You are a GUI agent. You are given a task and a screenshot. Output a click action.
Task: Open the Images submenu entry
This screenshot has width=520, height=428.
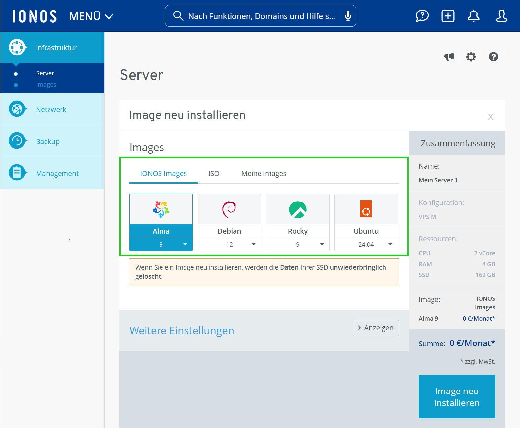pos(46,84)
